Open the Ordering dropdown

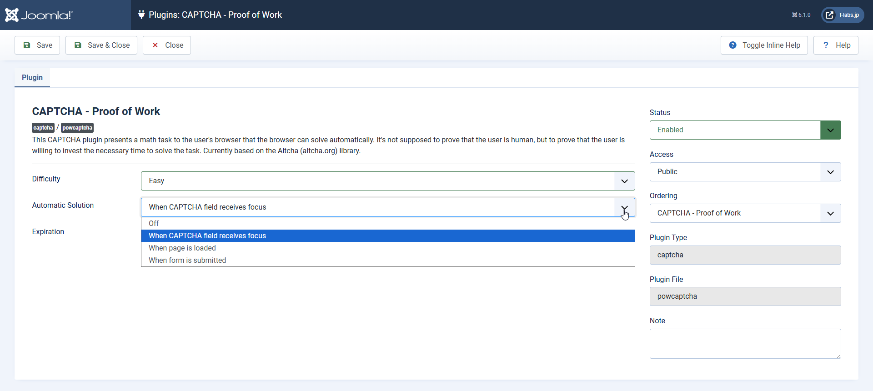(x=745, y=213)
